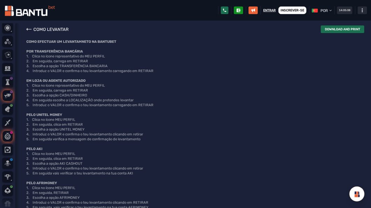This screenshot has height=208, width=371.
Task: Open the floating BantuBet chat bubble
Action: coord(357,194)
